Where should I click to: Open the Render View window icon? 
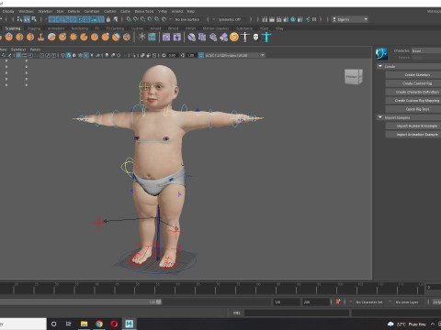click(265, 19)
